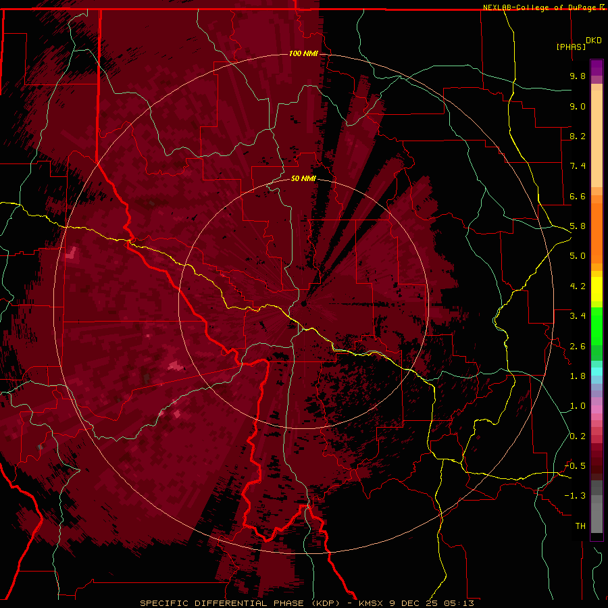Viewport: 608px width, 608px height.
Task: Click the -1.3 value on the color scale
Action: pyautogui.click(x=575, y=496)
